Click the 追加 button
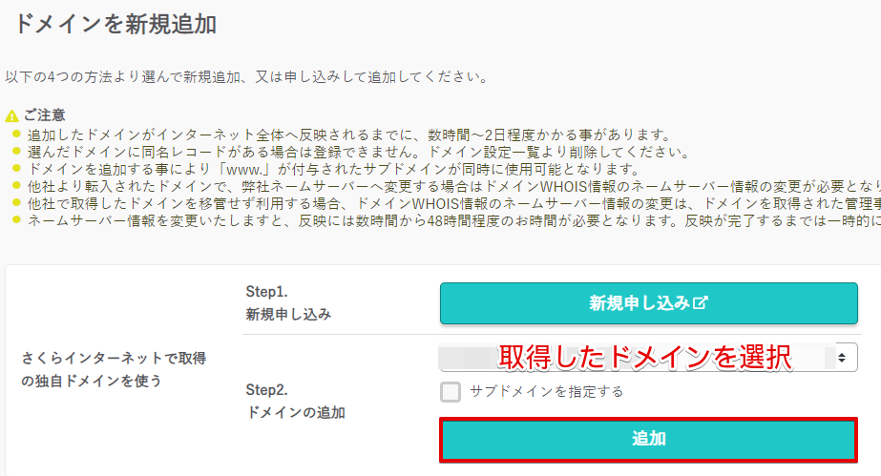 pos(648,440)
